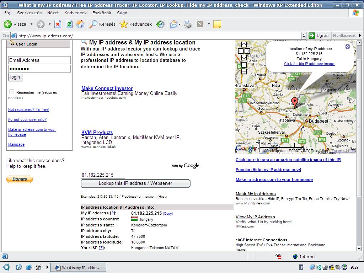364x273 pixels.
Task: Pan the map right with arrow
Action: (247, 51)
